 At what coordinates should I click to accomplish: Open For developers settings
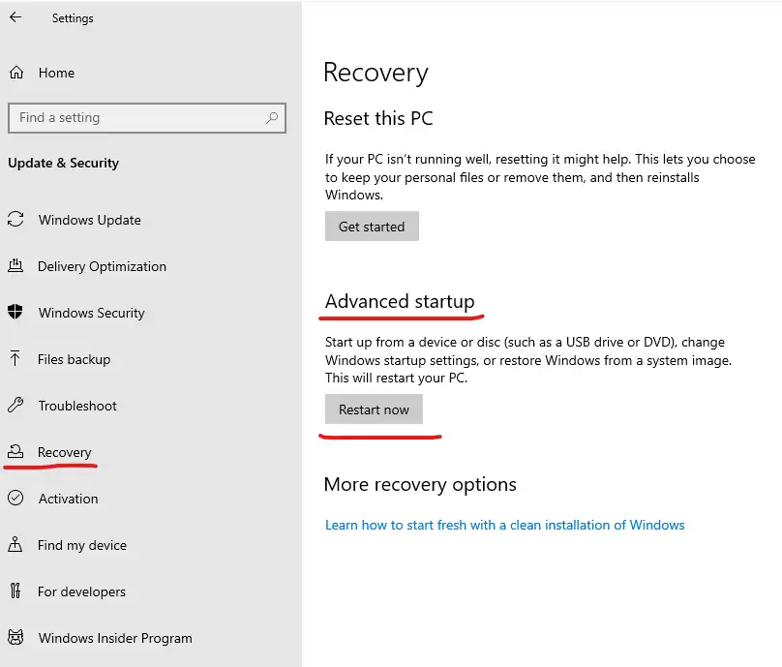[x=82, y=591]
